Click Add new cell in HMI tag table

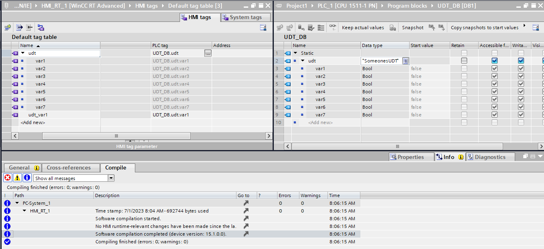(33, 122)
